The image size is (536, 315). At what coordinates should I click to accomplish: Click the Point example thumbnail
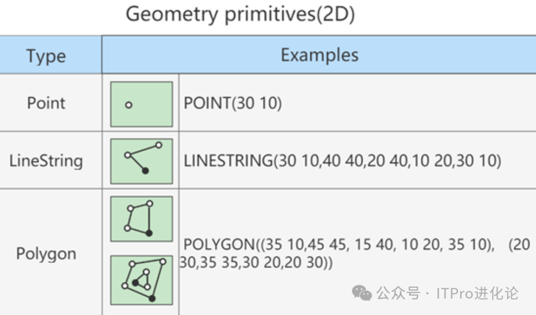tap(141, 104)
